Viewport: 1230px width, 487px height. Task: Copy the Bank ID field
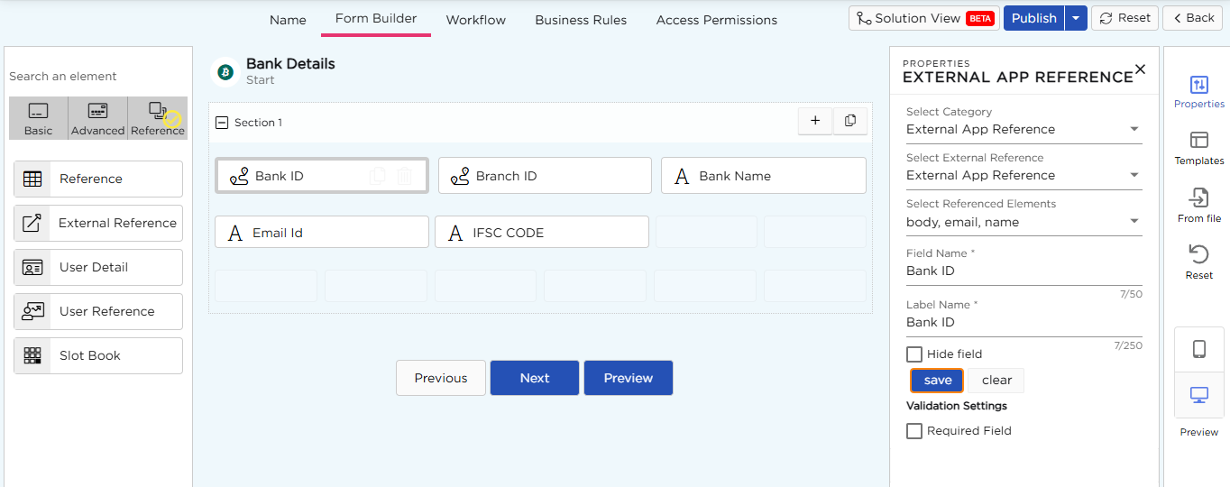(378, 176)
